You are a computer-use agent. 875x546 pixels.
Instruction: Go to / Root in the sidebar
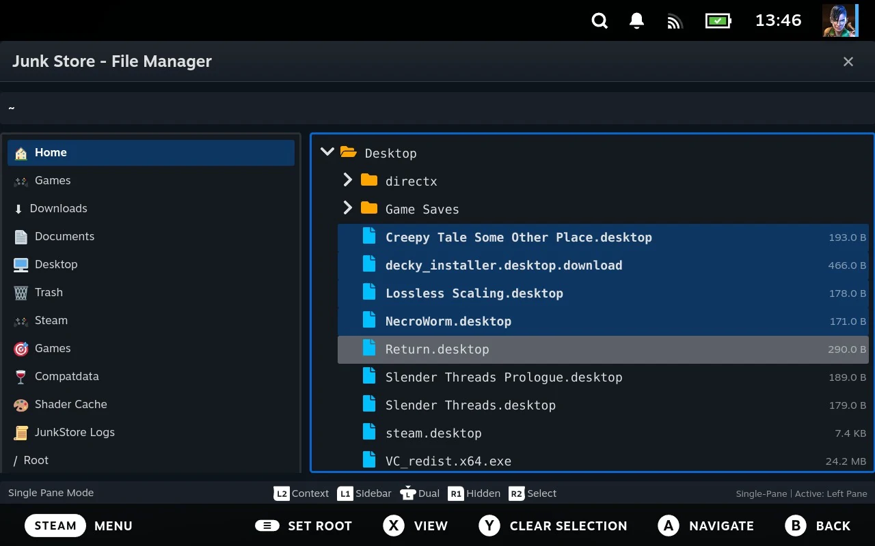click(151, 460)
